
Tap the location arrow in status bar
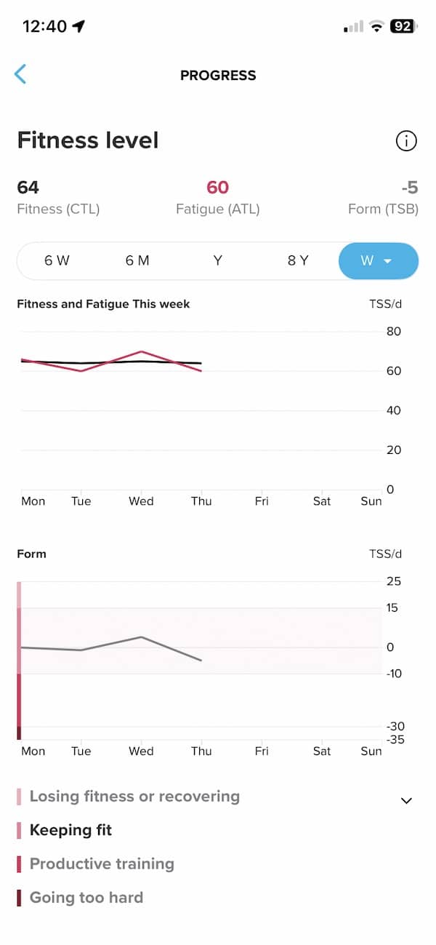[x=78, y=27]
